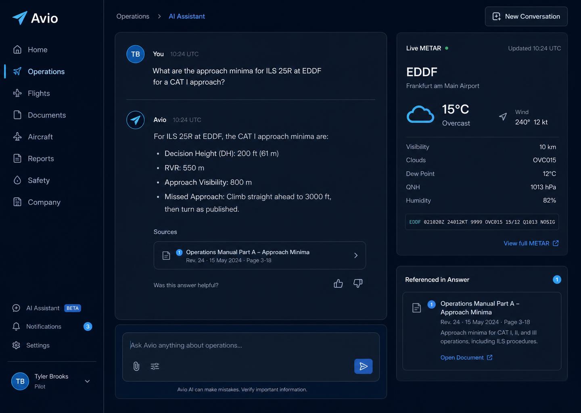Click the Notifications count badge 3
The width and height of the screenshot is (581, 413).
tap(88, 326)
